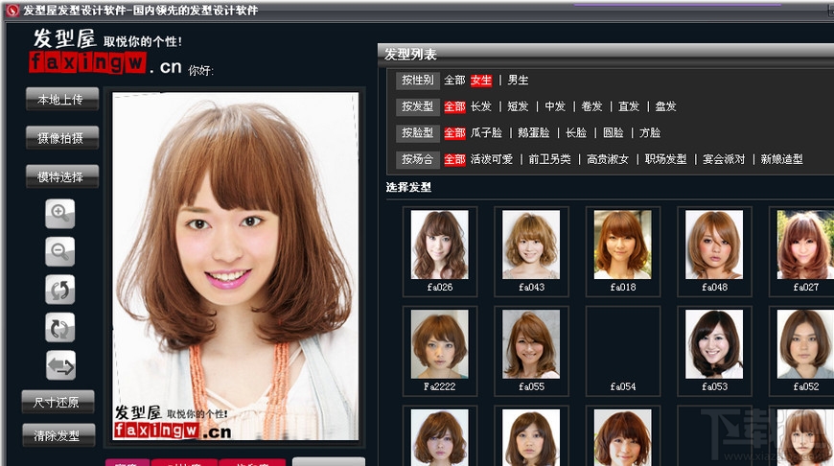The width and height of the screenshot is (834, 466).
Task: Select 女生 gender filter
Action: click(481, 81)
